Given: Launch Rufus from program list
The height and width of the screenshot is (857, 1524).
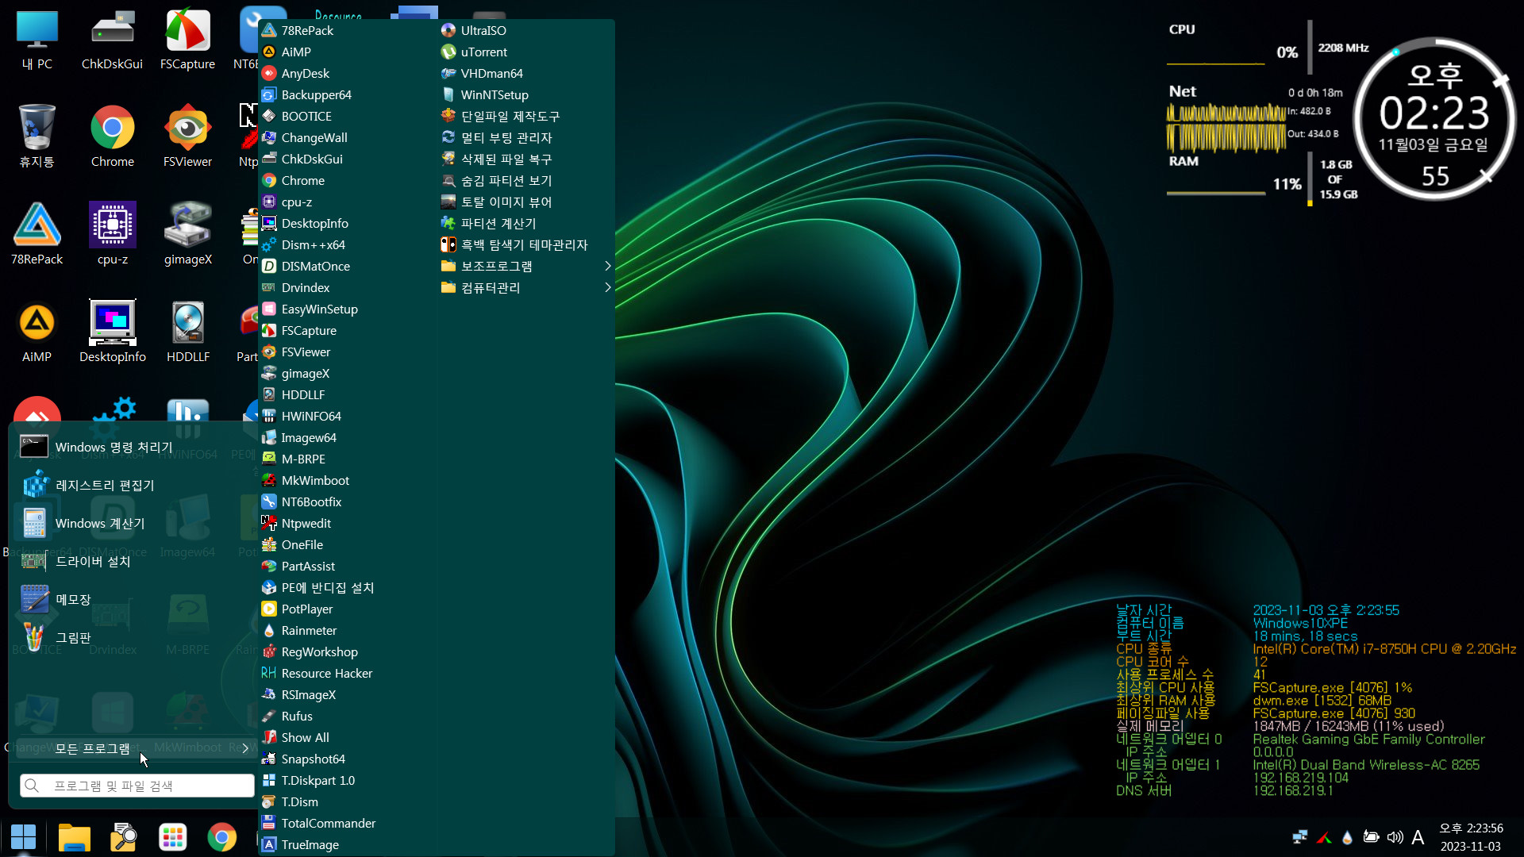Looking at the screenshot, I should tap(346, 716).
